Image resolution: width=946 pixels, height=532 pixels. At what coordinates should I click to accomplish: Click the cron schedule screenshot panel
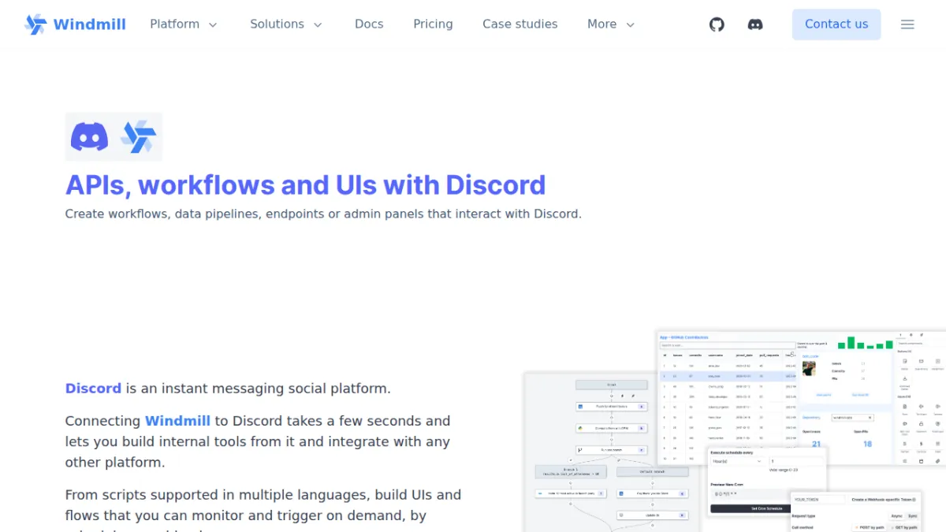[766, 482]
